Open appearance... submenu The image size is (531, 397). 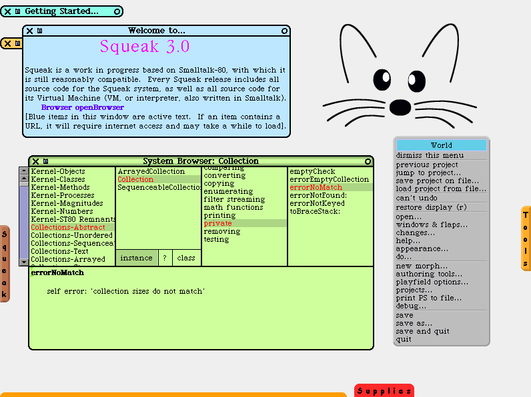pos(441,249)
